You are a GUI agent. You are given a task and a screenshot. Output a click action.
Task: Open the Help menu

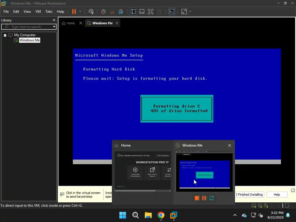(x=60, y=12)
